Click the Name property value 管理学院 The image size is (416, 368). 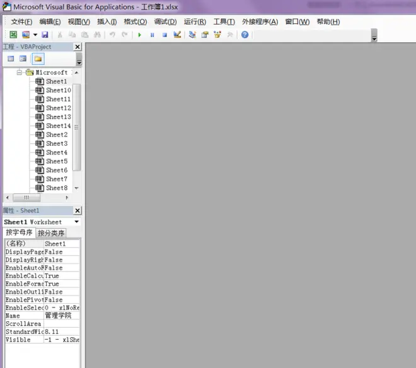(x=62, y=316)
